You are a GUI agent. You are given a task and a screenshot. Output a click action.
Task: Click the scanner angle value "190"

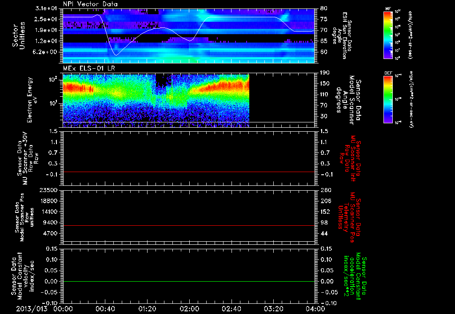pyautogui.click(x=325, y=73)
